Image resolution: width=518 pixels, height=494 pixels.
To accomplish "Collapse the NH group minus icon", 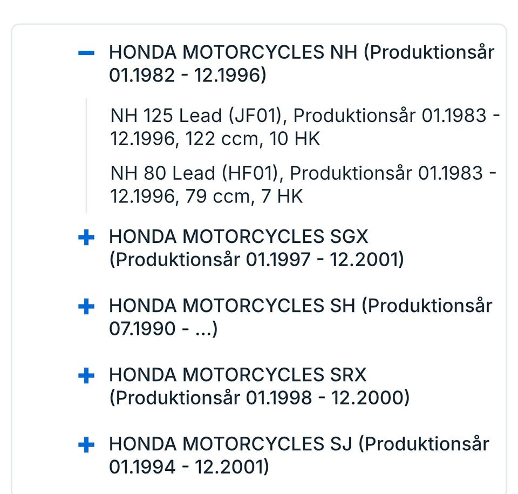I will (86, 53).
